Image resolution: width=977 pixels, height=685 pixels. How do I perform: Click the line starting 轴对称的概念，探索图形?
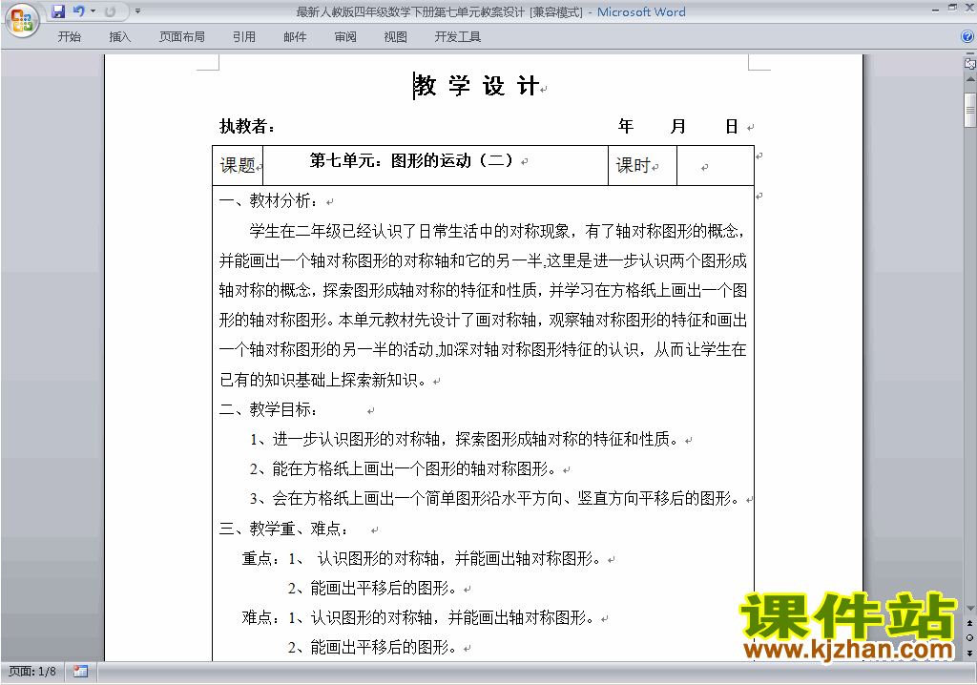[x=483, y=290]
